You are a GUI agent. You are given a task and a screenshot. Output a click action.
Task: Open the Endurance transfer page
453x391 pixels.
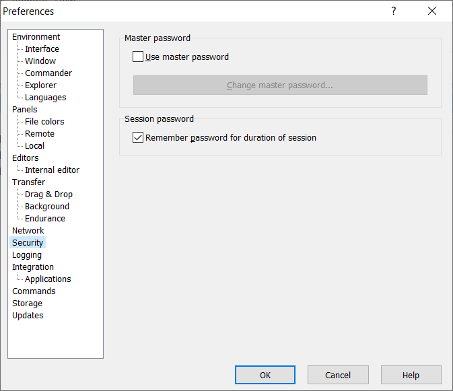[x=45, y=219]
